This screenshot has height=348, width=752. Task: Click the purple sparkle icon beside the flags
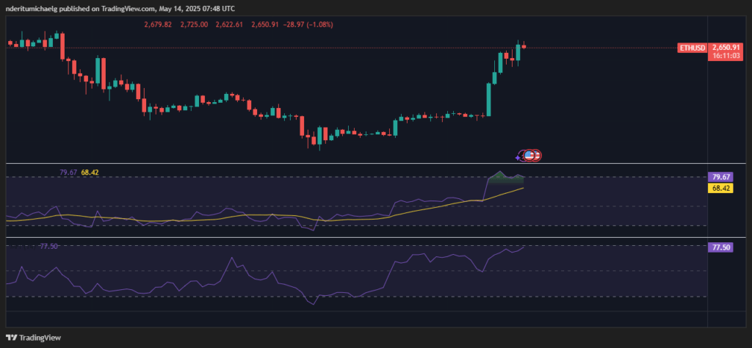tap(518, 157)
